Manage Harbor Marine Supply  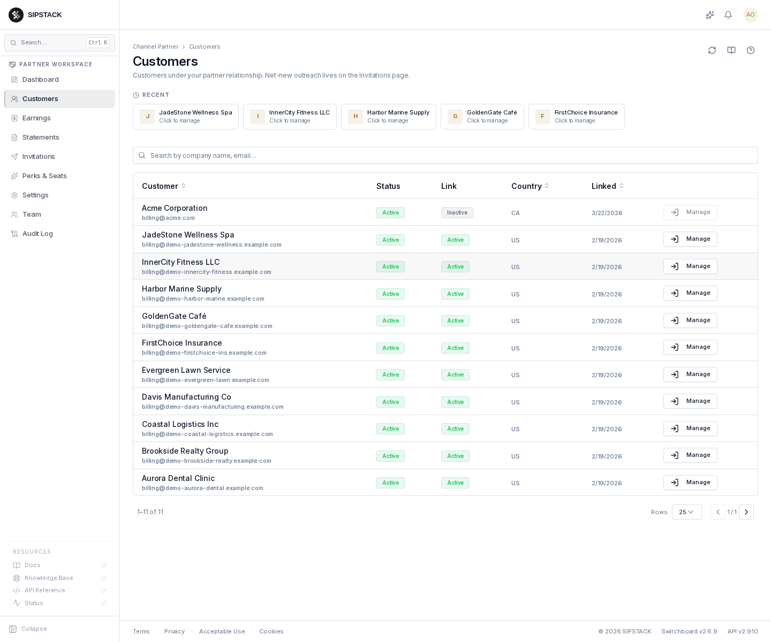coord(690,293)
